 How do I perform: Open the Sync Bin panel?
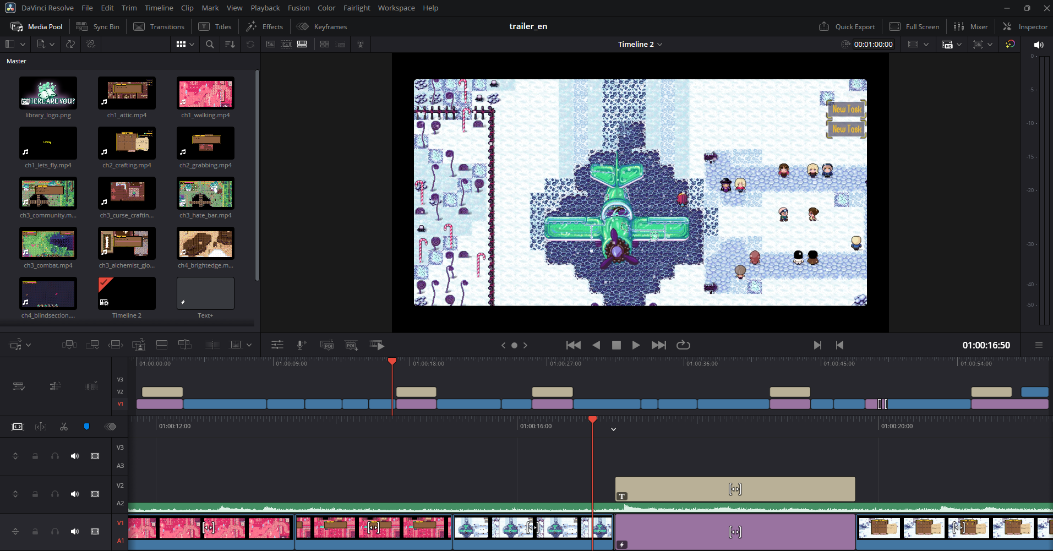[x=97, y=26]
